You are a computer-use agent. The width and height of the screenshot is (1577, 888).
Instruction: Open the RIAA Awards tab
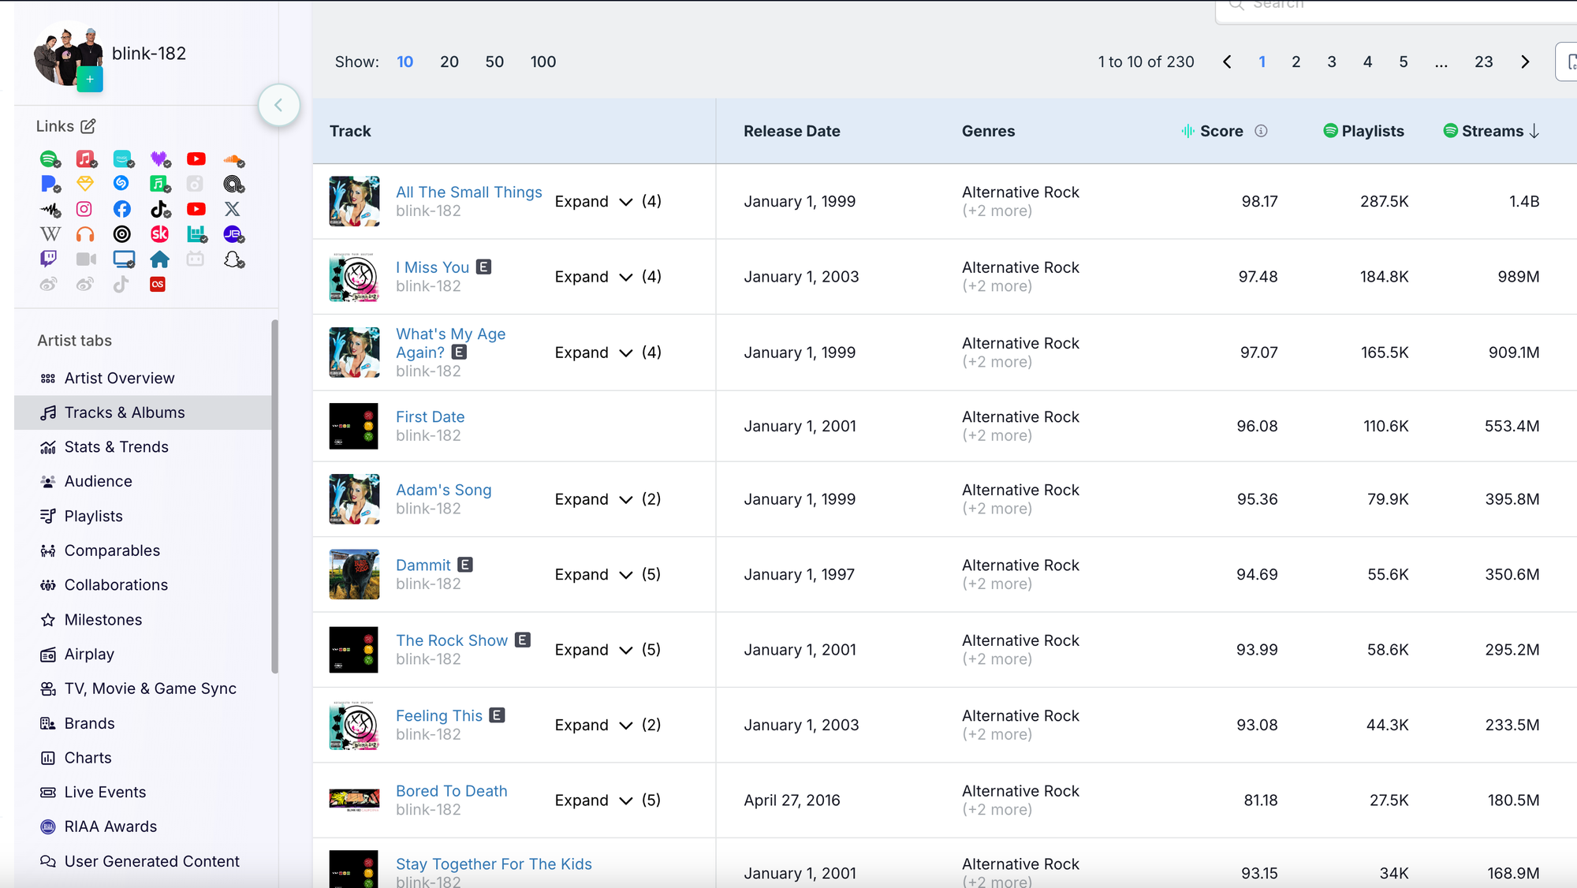point(110,826)
